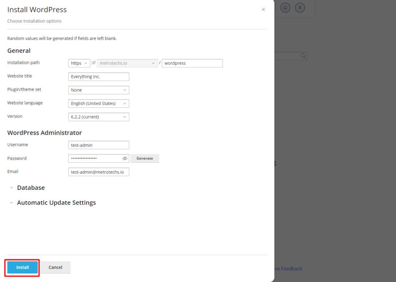
Task: Expand Automatic Update Settings section
Action: point(56,203)
